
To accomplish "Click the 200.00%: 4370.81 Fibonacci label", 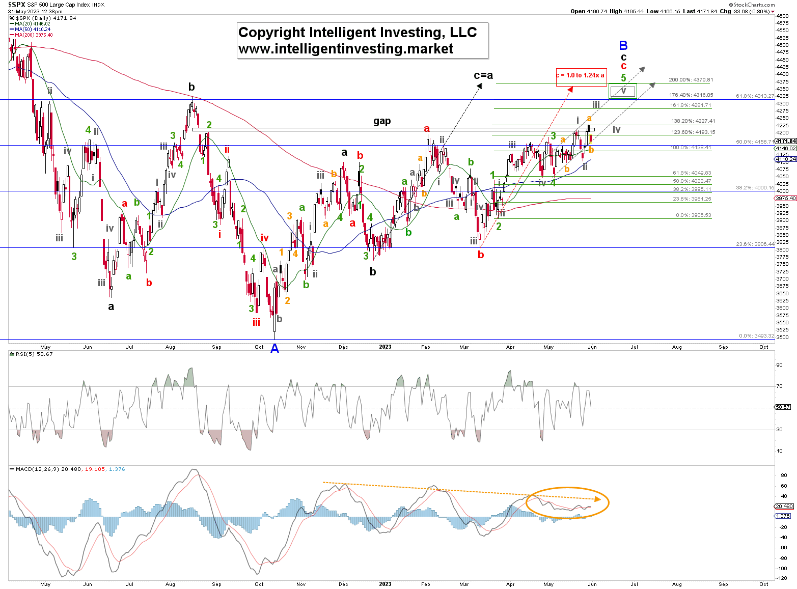I will (691, 80).
